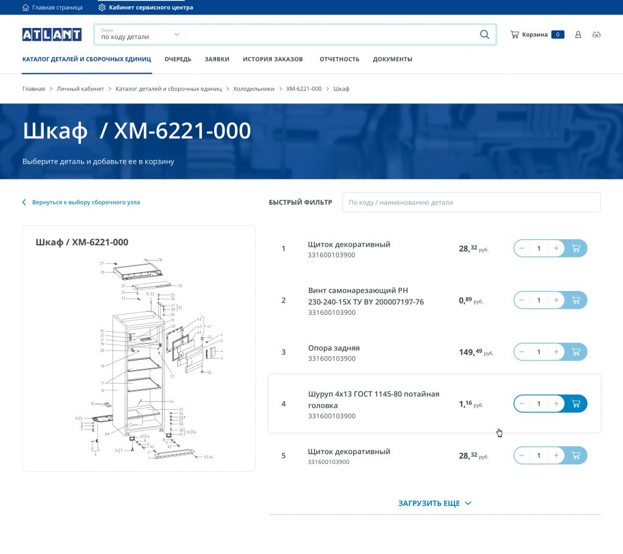Image resolution: width=623 pixels, height=554 pixels.
Task: Click the Холодильники breadcrumb link
Action: [254, 89]
